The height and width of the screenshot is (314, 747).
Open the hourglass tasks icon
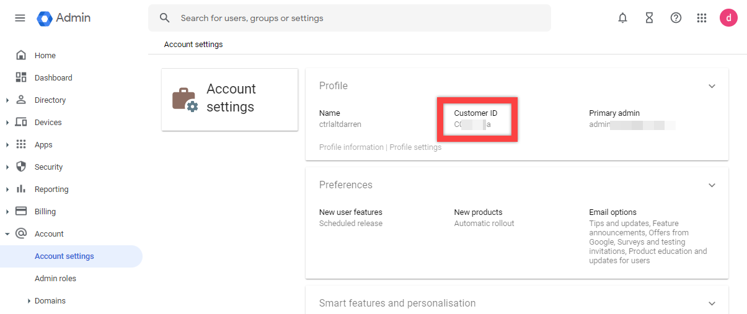(649, 18)
